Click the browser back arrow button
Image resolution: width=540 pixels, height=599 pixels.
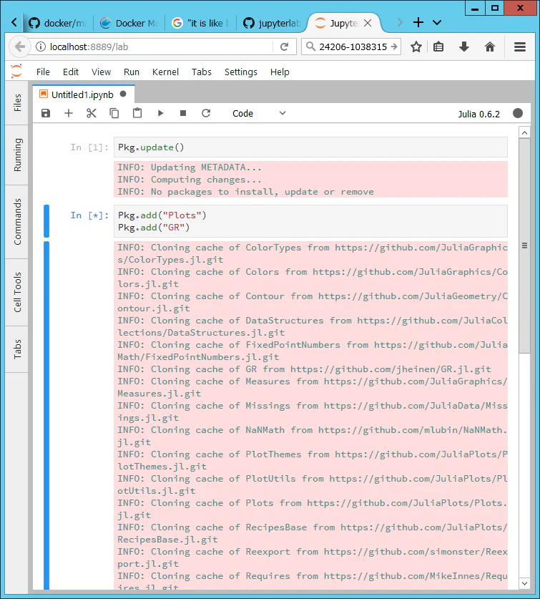[19, 47]
